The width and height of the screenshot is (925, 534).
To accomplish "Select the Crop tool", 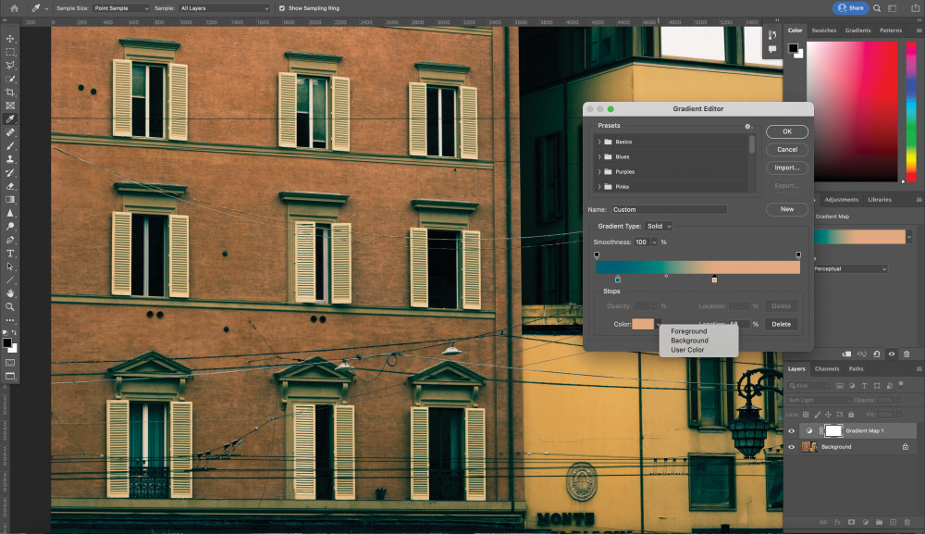I will pos(10,92).
